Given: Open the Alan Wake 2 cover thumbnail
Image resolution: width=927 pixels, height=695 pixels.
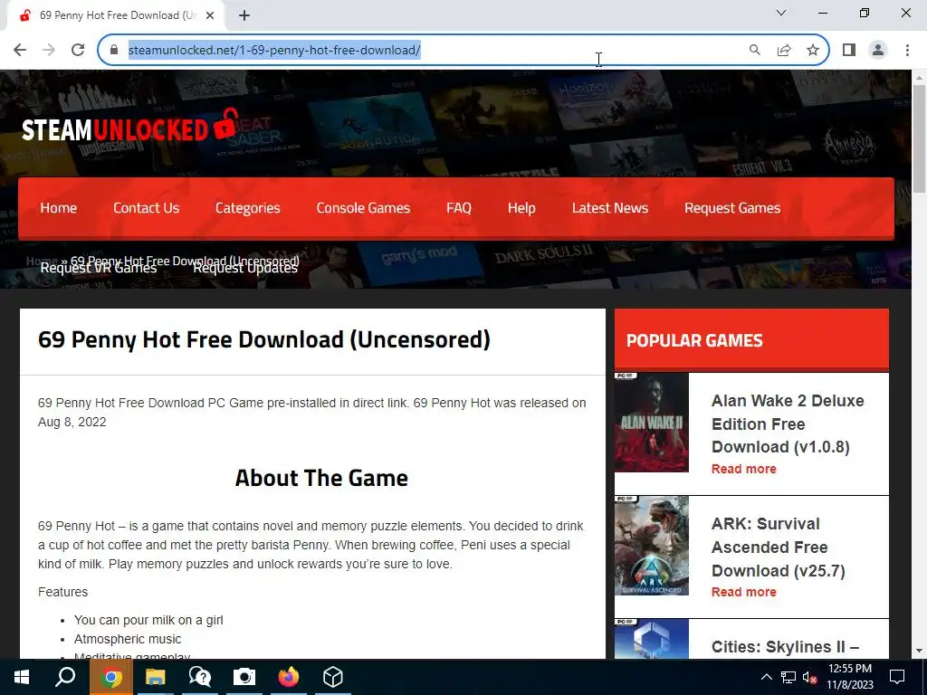Looking at the screenshot, I should [x=652, y=423].
